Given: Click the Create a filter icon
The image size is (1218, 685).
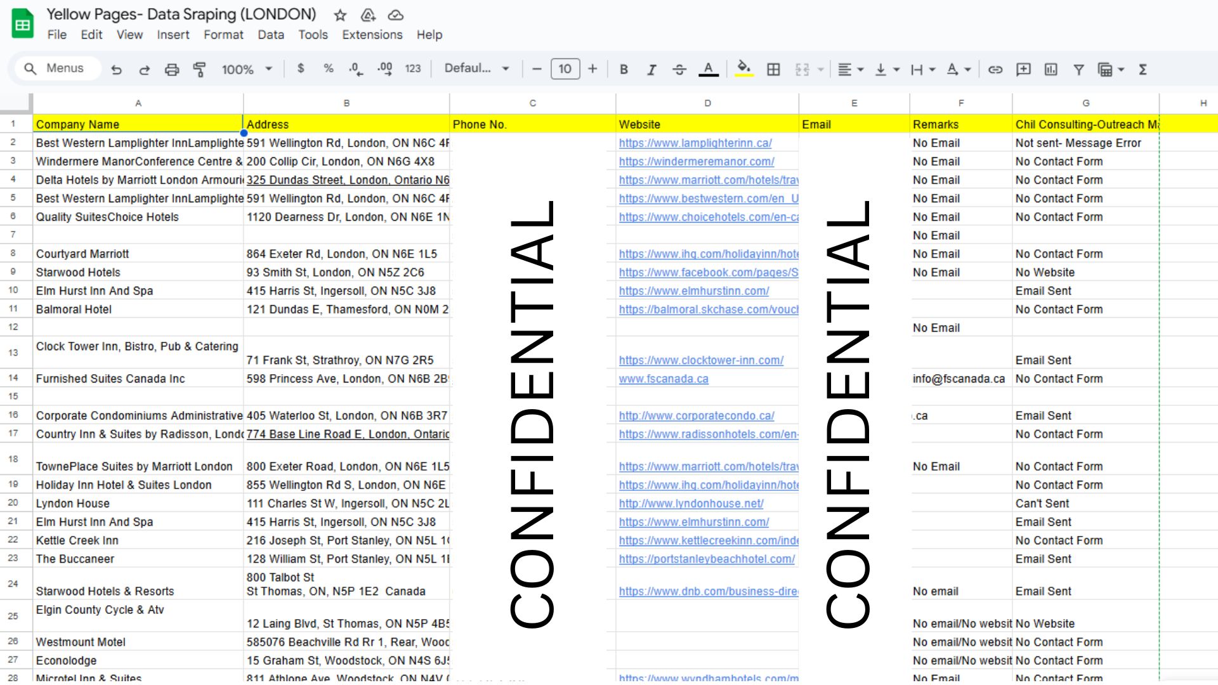Looking at the screenshot, I should tap(1078, 69).
